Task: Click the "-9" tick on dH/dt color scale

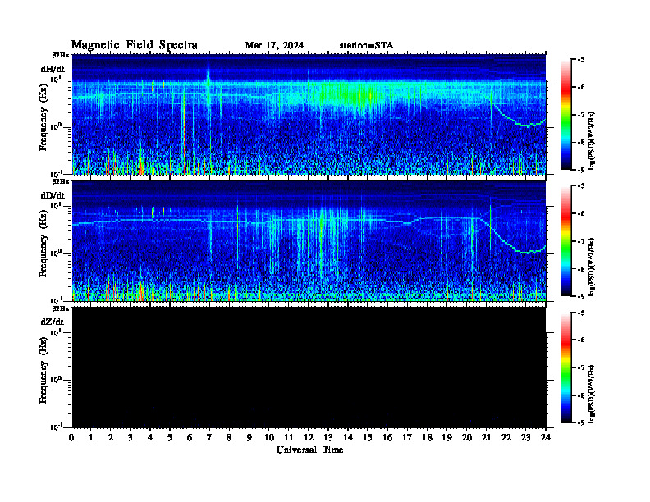Action: [581, 170]
